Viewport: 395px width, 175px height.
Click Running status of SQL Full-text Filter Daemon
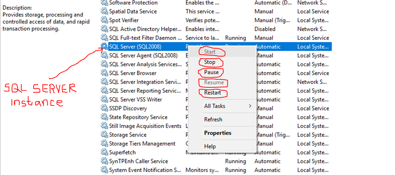tap(236, 38)
